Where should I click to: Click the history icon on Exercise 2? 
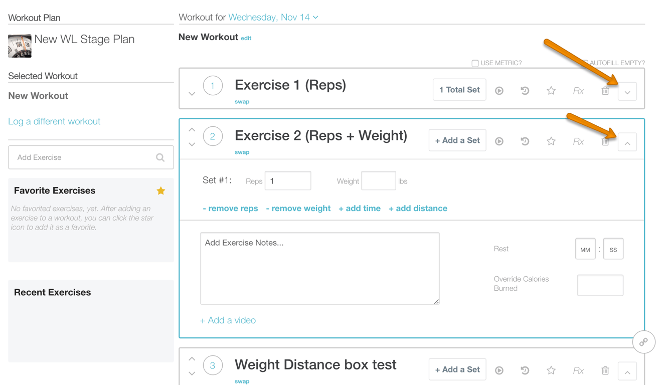[x=525, y=141]
